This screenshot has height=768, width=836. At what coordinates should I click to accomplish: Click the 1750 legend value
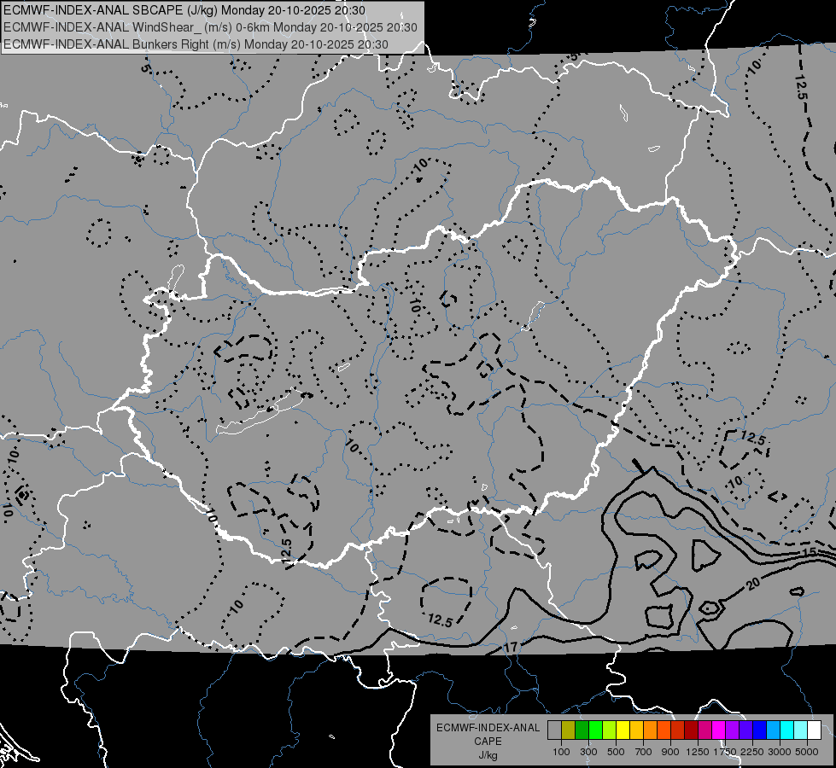coord(725,752)
